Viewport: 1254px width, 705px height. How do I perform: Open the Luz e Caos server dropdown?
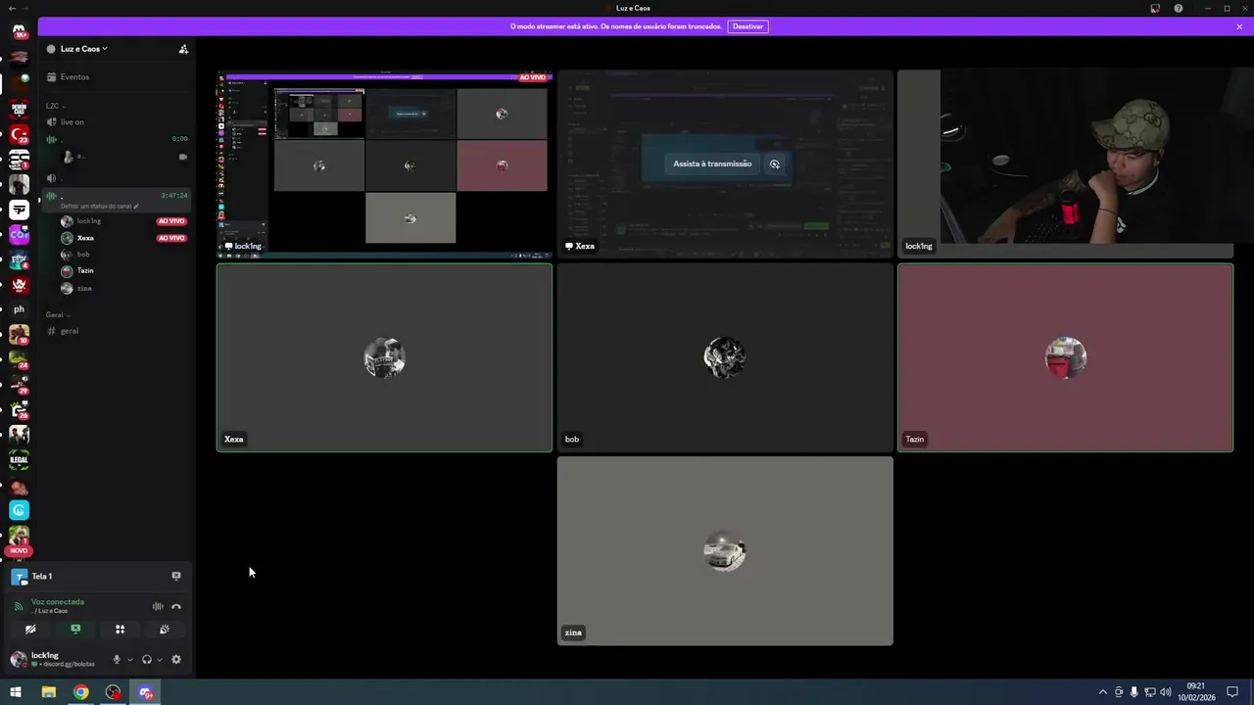84,48
